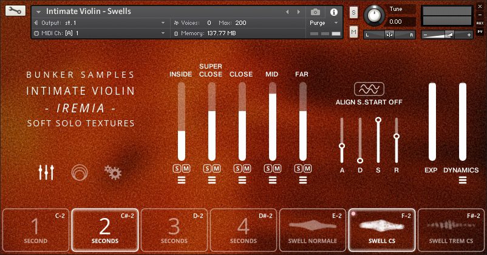Image resolution: width=487 pixels, height=255 pixels.
Task: Open the Purge dropdown
Action: click(336, 23)
